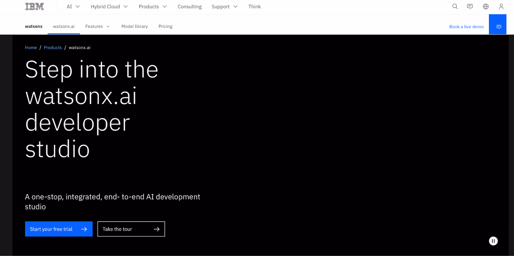Select the watsonx.ai tab
Image resolution: width=514 pixels, height=256 pixels.
(x=64, y=26)
